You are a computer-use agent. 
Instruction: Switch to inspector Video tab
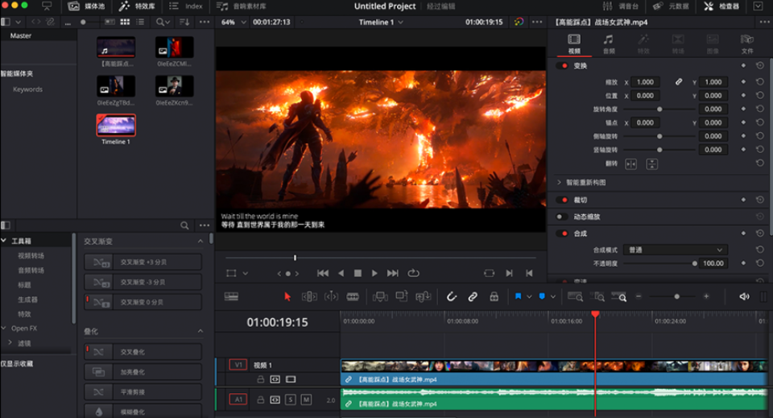[x=574, y=43]
